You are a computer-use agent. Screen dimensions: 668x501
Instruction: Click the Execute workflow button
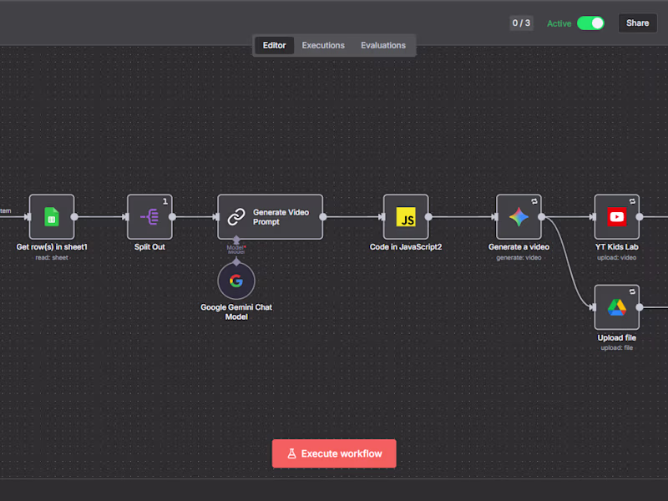[x=334, y=453]
